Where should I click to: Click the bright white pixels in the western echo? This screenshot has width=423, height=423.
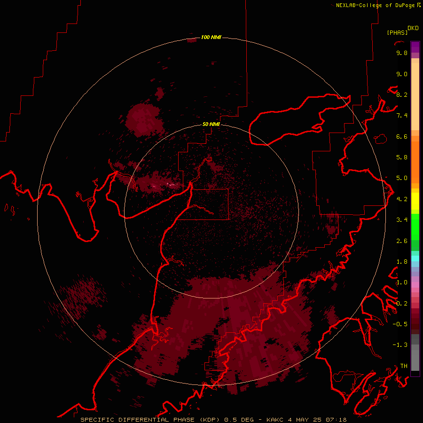pos(172,184)
